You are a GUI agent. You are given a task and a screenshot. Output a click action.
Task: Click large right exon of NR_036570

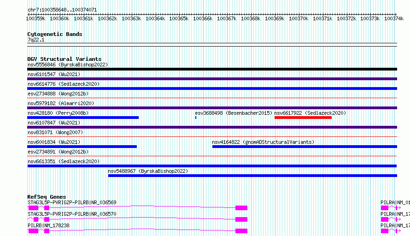[241, 219]
